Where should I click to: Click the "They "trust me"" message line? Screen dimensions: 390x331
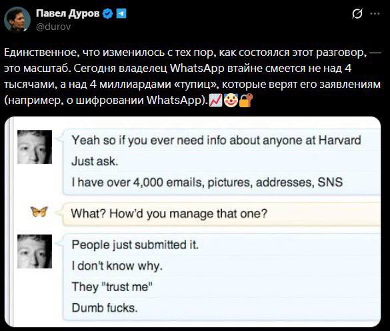coord(112,287)
